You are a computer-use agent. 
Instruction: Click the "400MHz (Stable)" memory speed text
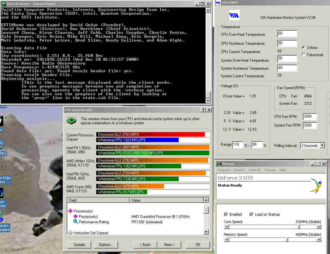pos(308,235)
